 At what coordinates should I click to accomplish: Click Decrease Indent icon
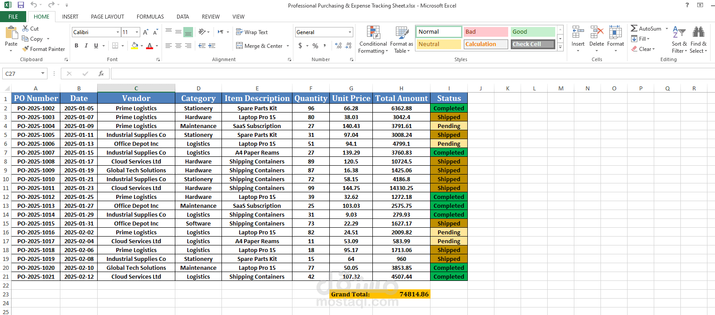pos(202,46)
